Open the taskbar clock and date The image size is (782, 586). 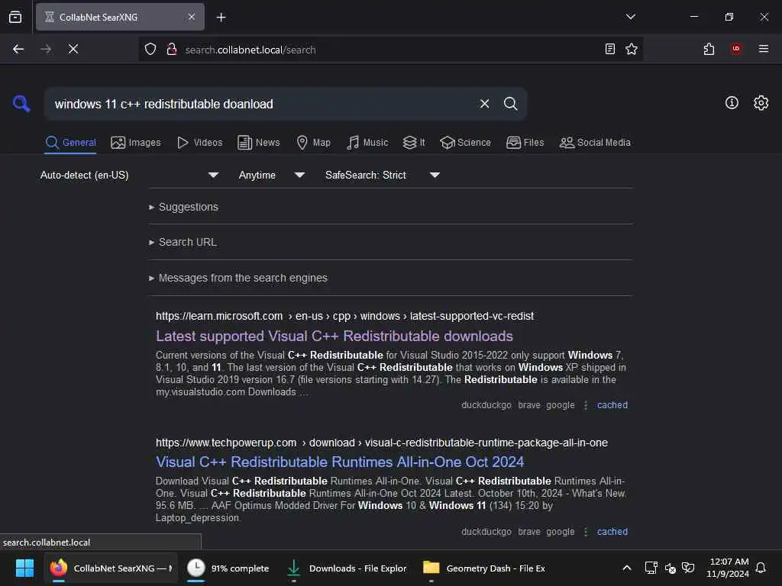pyautogui.click(x=728, y=568)
